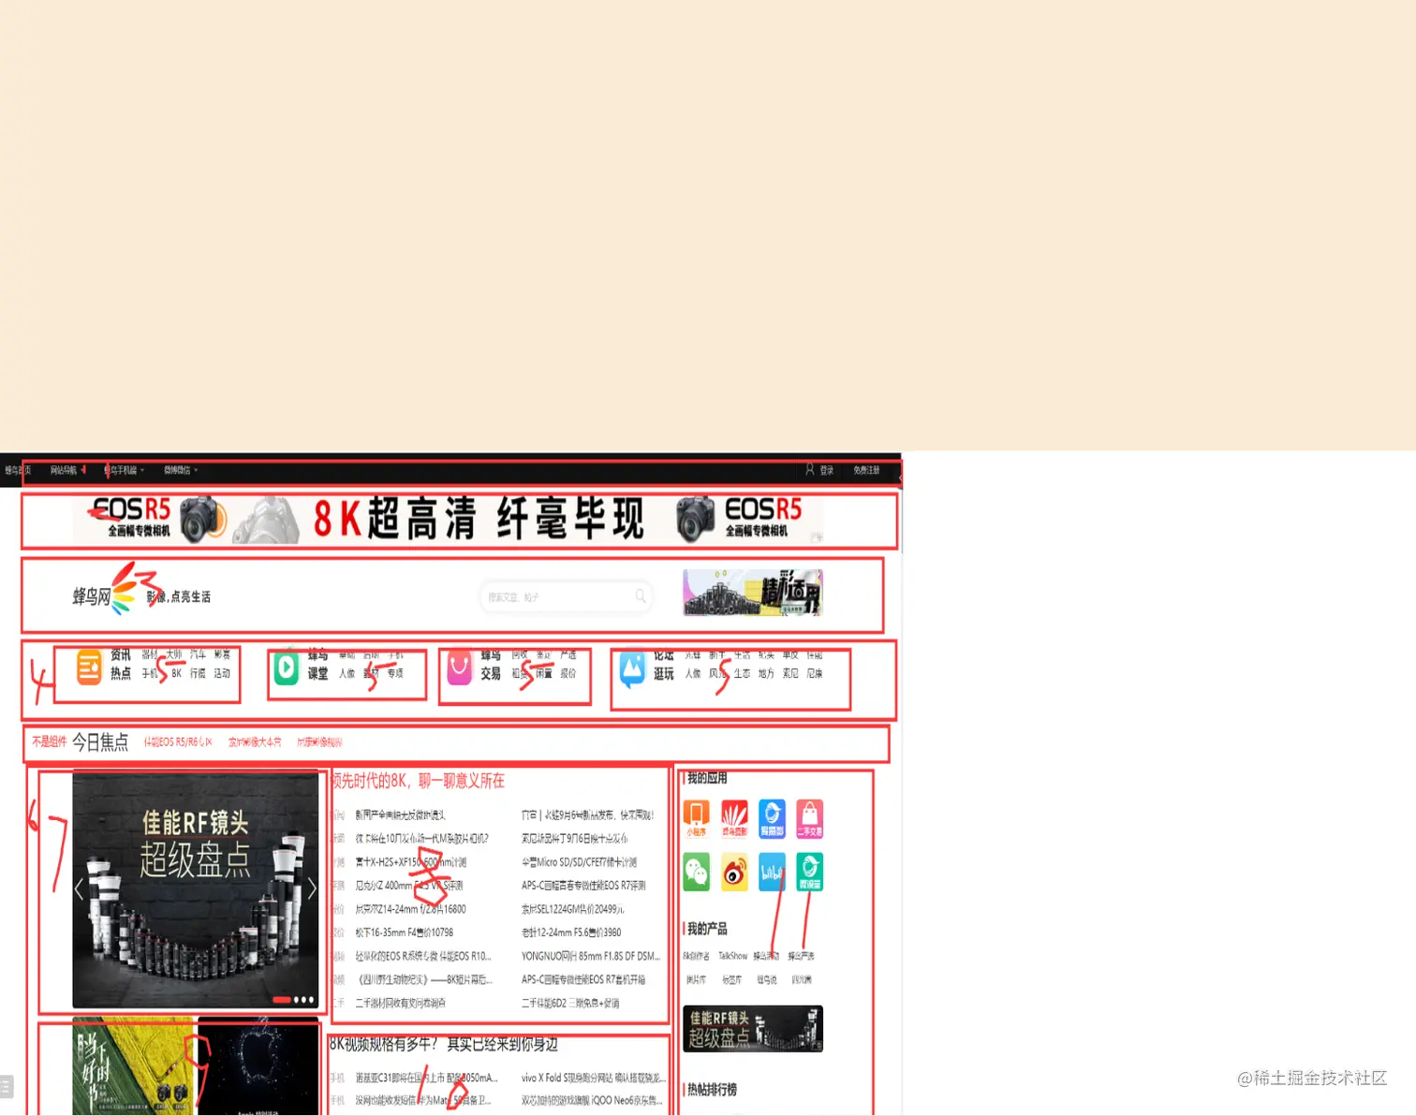Expand the 蜂鸟手机端 dropdown

pyautogui.click(x=124, y=470)
